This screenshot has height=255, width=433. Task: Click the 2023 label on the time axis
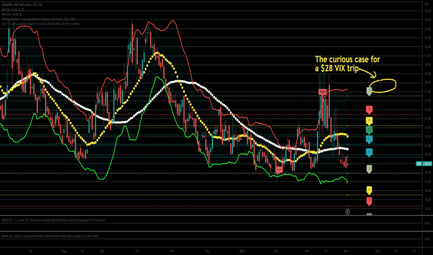pyautogui.click(x=242, y=251)
